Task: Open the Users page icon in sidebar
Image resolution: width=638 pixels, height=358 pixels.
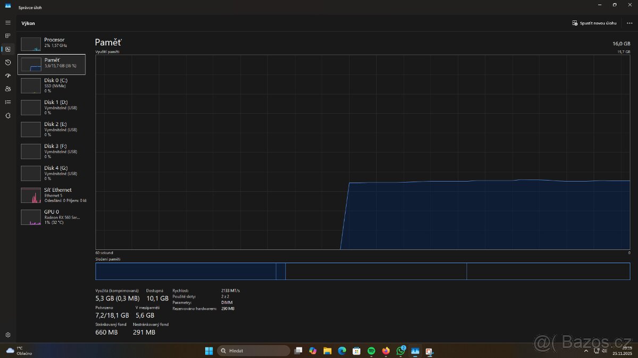Action: tap(7, 89)
